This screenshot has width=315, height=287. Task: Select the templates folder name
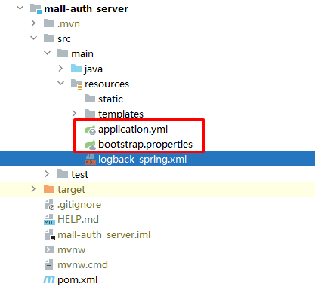click(x=121, y=114)
